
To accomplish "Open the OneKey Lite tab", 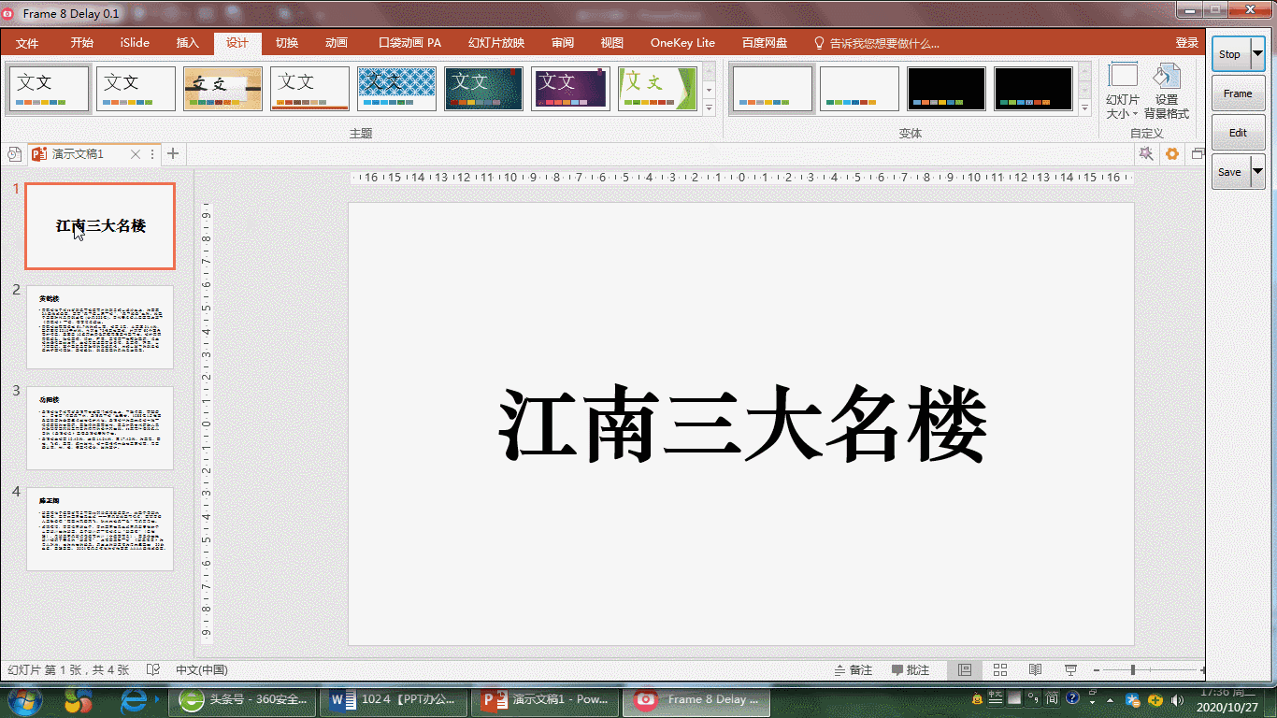I will point(682,43).
